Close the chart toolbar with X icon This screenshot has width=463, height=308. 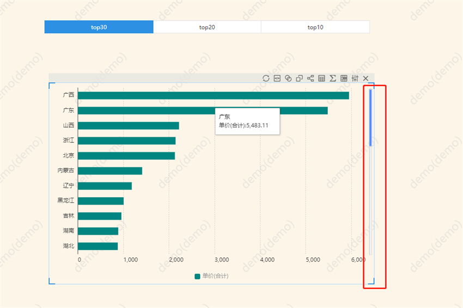pos(366,78)
